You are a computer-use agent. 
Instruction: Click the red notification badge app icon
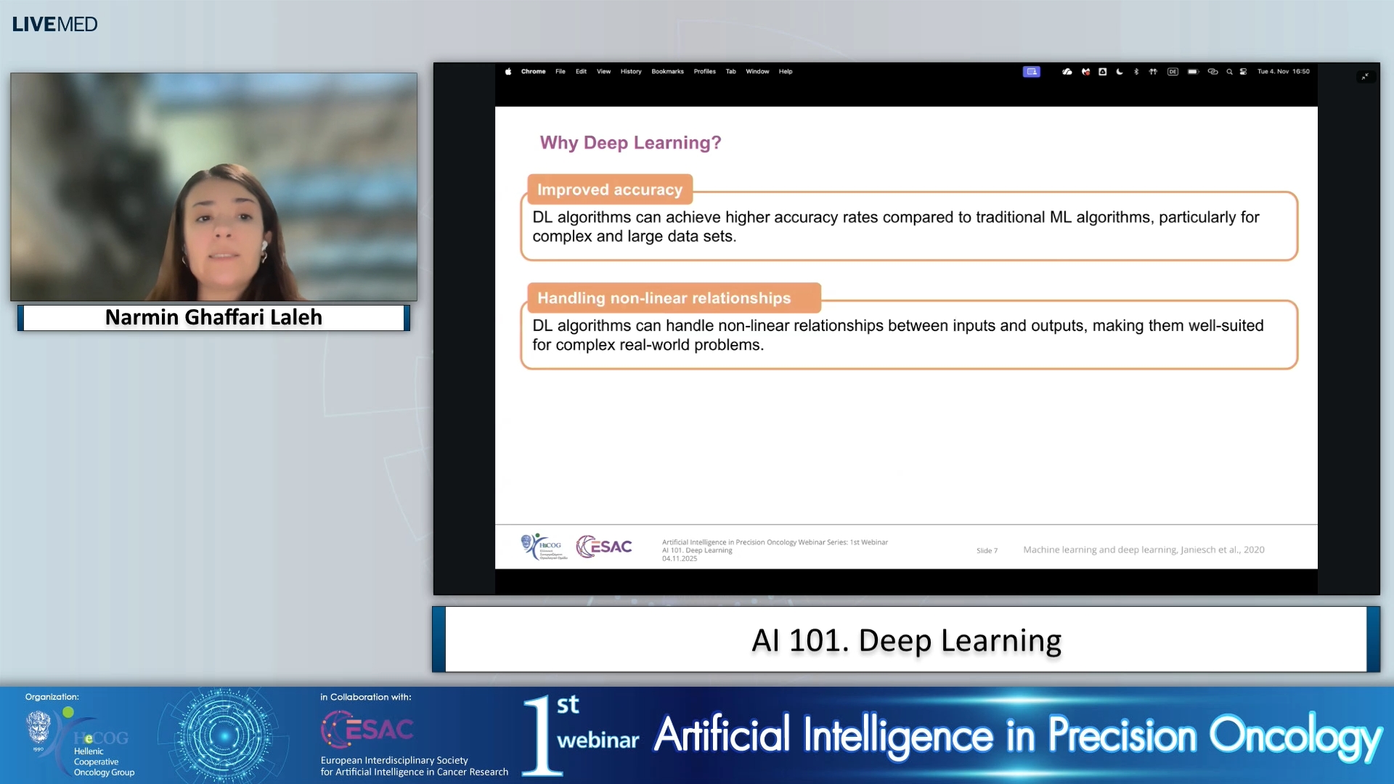coord(1085,72)
